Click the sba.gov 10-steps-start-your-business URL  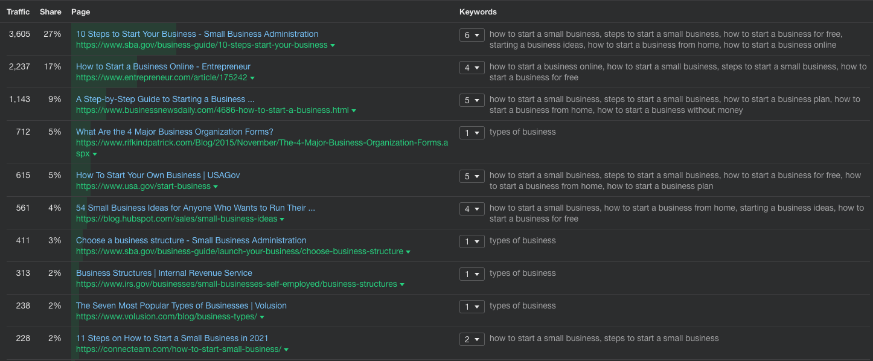(x=202, y=45)
